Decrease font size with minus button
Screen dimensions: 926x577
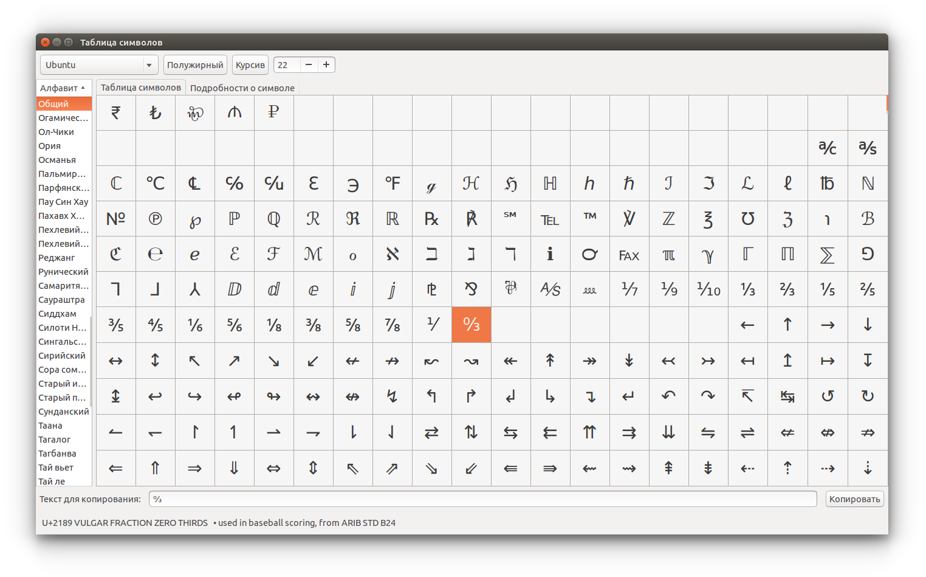coord(309,64)
